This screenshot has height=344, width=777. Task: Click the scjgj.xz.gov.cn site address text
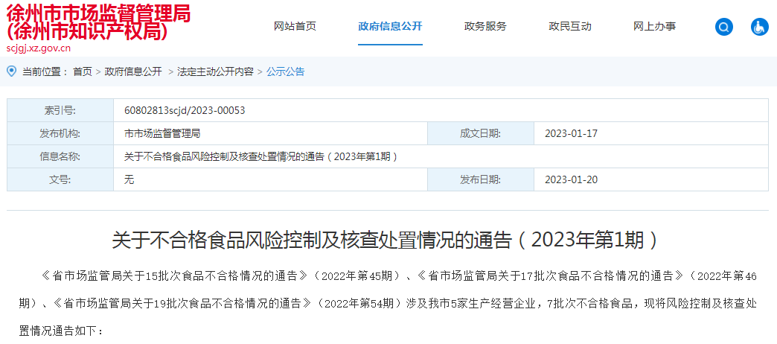point(39,48)
